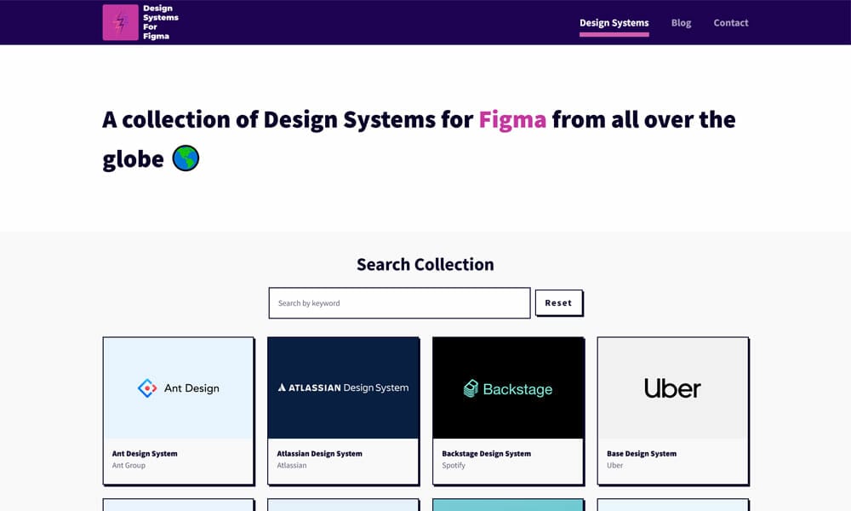The width and height of the screenshot is (851, 511).
Task: Click the 'Backstage Design System' title text
Action: pos(486,453)
